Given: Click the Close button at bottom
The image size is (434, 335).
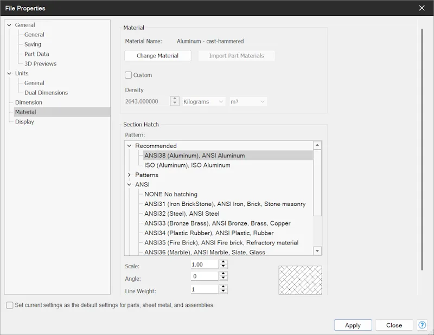Looking at the screenshot, I should pyautogui.click(x=394, y=325).
